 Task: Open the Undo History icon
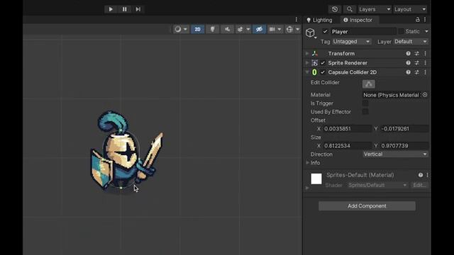(335, 9)
